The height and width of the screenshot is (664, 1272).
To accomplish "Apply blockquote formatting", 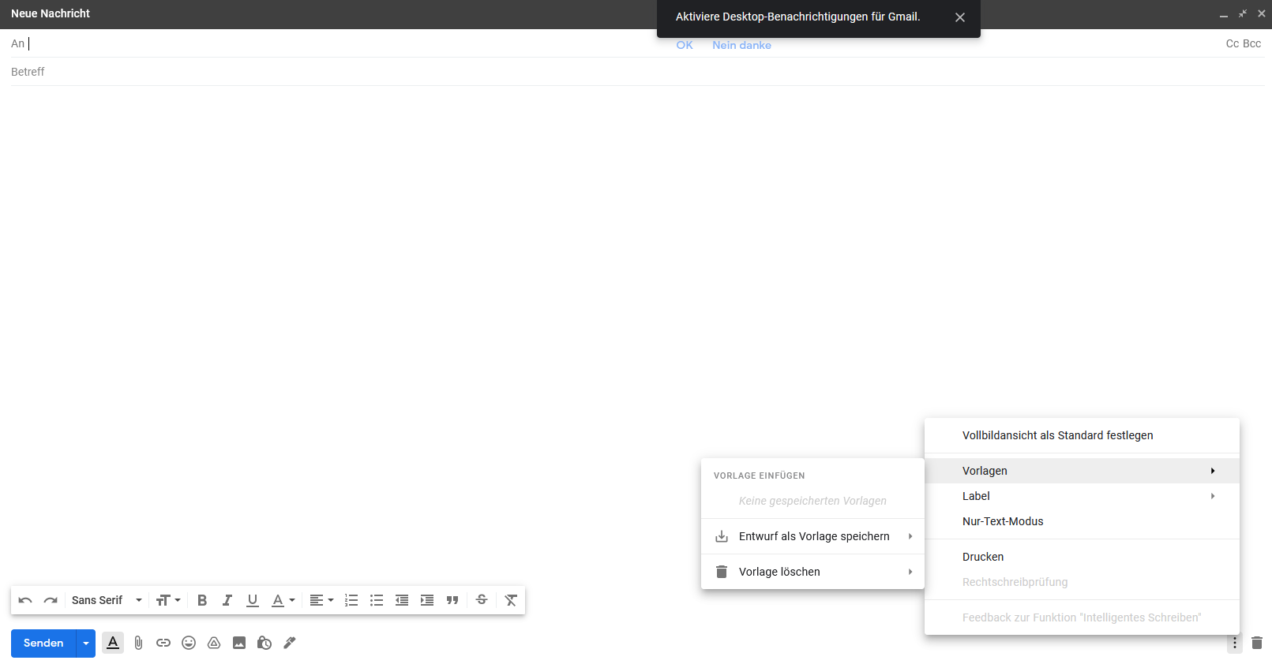I will pyautogui.click(x=452, y=600).
